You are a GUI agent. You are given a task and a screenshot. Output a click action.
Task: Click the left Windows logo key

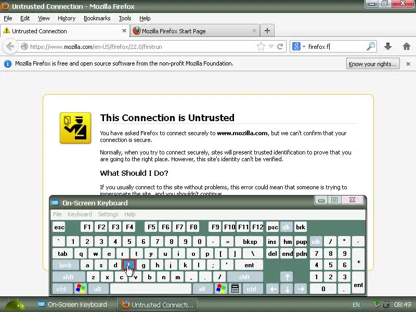pyautogui.click(x=81, y=289)
